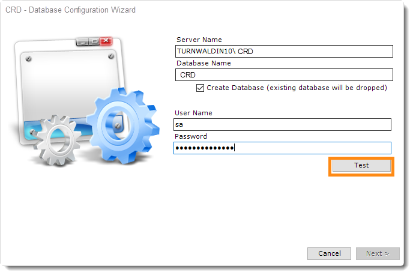Image resolution: width=413 pixels, height=275 pixels.
Task: Click the red X on the illustrated window
Action: click(106, 41)
